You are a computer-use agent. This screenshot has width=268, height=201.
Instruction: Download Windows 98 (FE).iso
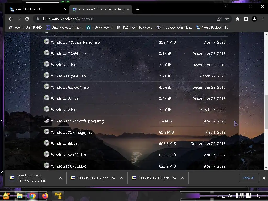(x=68, y=155)
